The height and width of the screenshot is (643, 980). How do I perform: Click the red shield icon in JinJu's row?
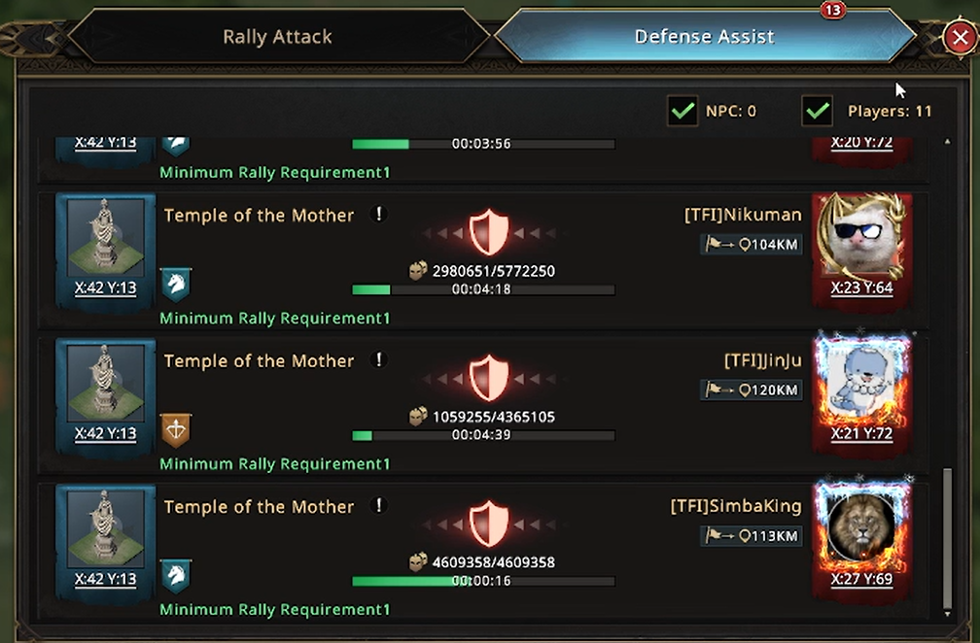489,379
